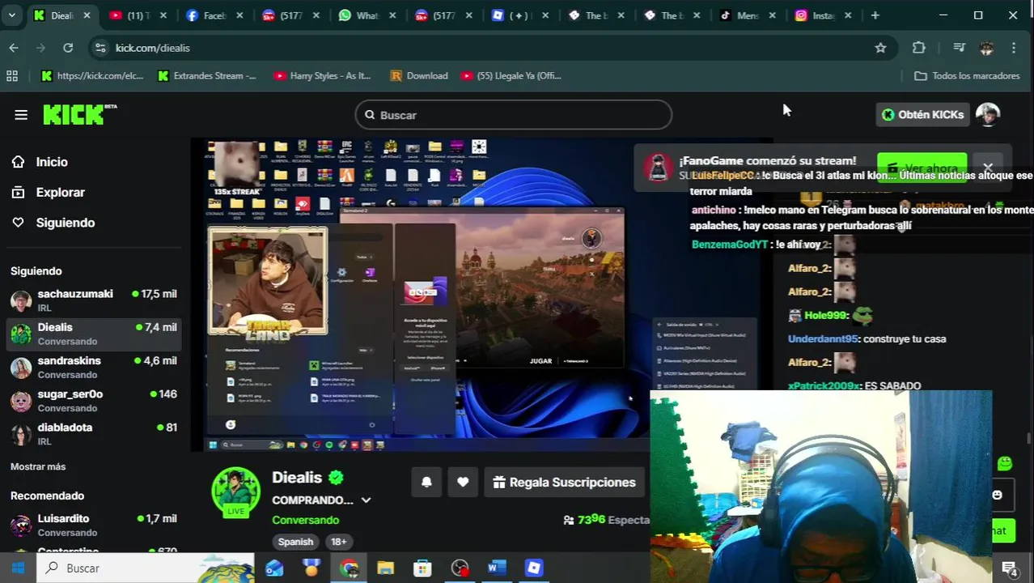
Task: Open the emoji picker in chat
Action: click(997, 495)
